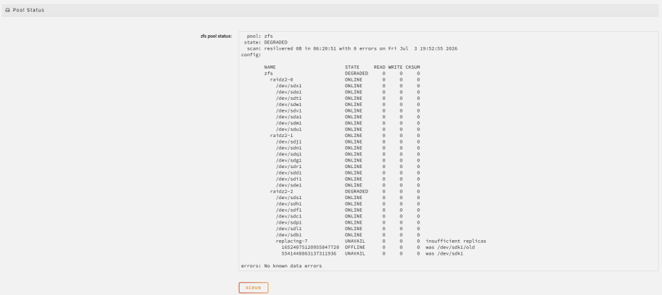Screen dimensions: 662x295
Task: Click the 'was /dev/sdk1/old' note
Action: point(450,247)
